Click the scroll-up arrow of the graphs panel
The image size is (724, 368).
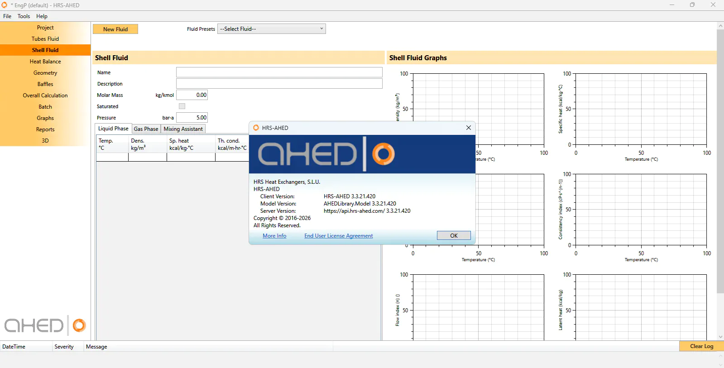coord(720,26)
